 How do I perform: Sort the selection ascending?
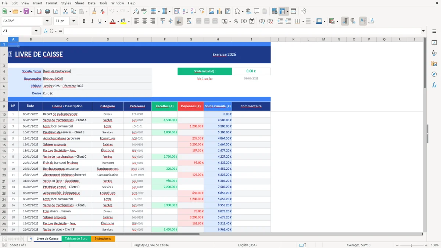(186, 11)
